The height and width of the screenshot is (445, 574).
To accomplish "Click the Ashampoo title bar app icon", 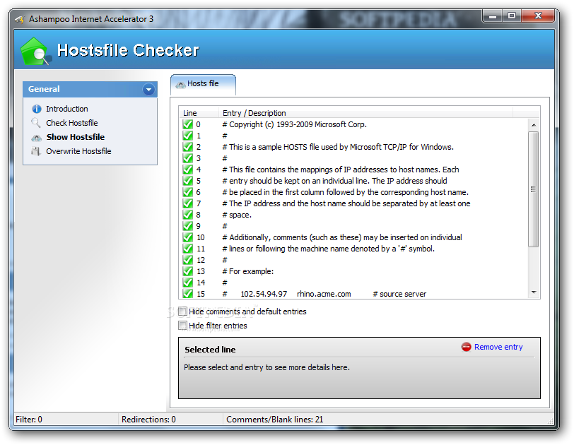I will [x=19, y=19].
